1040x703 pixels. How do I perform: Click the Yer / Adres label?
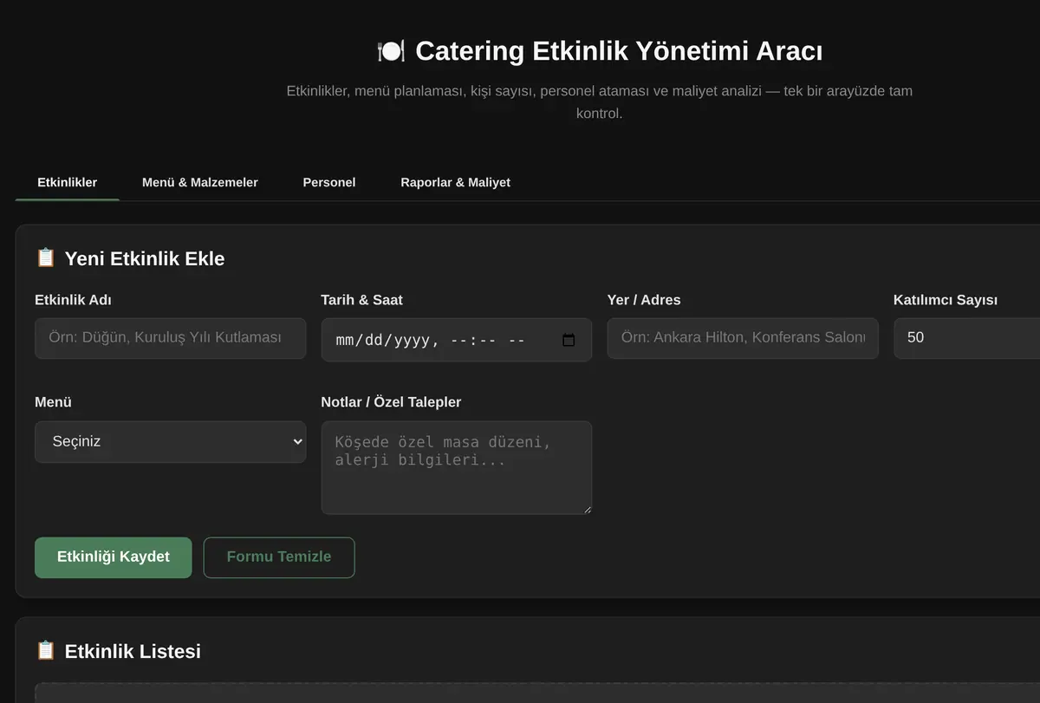[644, 300]
